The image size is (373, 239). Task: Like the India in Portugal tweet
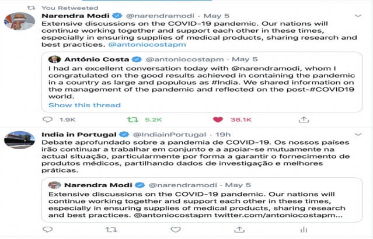click(176, 230)
